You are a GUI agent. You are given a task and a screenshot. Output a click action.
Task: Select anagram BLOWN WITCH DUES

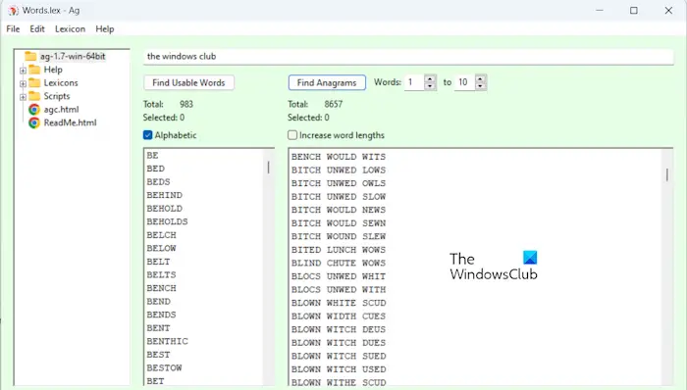pos(339,343)
